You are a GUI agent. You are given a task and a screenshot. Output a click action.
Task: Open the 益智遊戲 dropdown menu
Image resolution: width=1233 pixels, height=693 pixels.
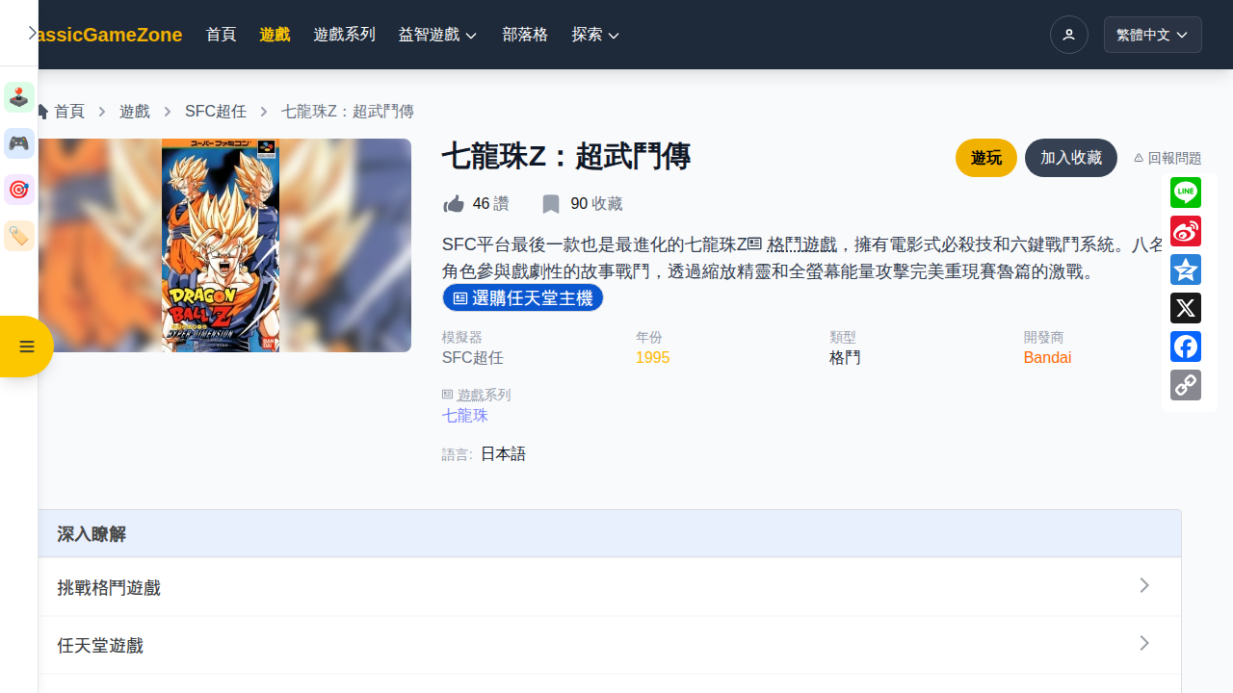pyautogui.click(x=438, y=35)
